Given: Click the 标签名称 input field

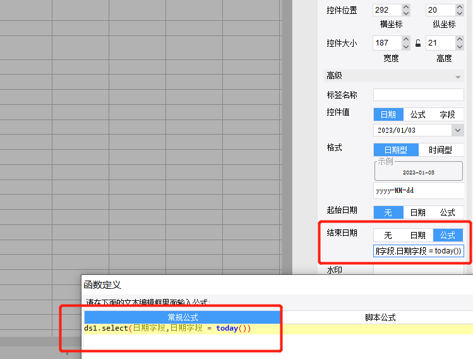Looking at the screenshot, I should (419, 95).
